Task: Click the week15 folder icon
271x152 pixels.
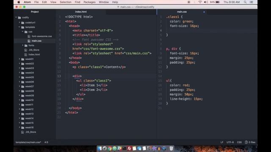Action: click(22, 123)
